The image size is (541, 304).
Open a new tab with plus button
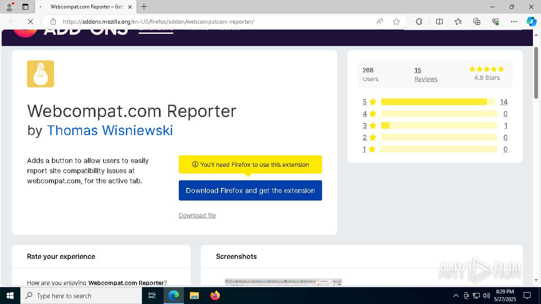click(x=144, y=7)
